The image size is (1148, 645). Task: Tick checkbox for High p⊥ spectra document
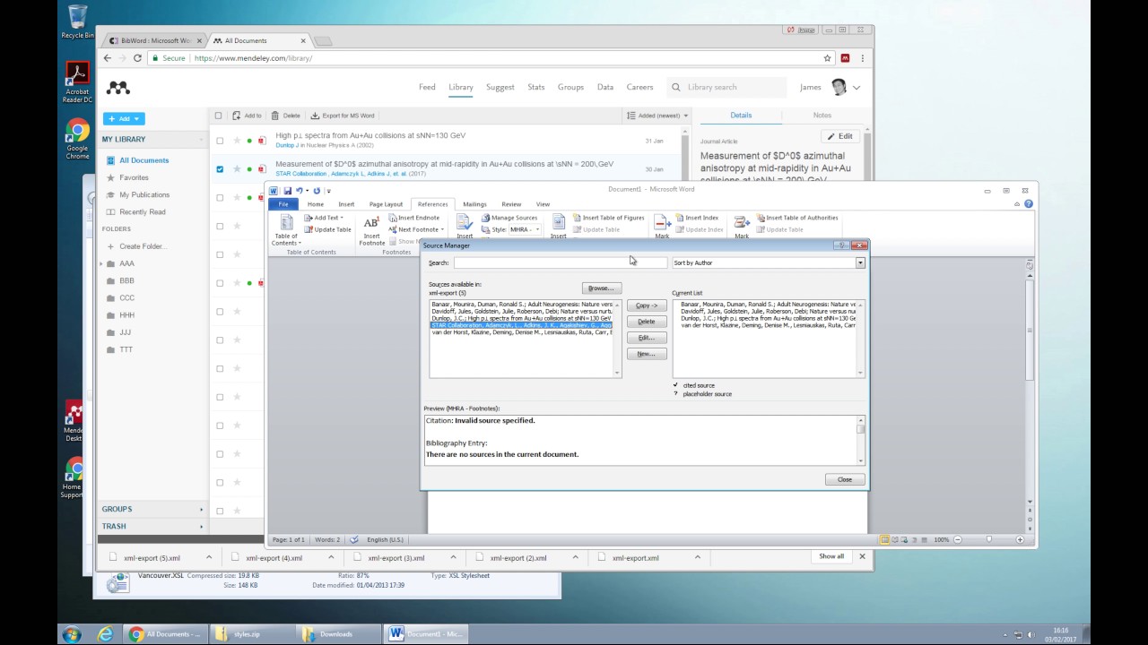[x=220, y=141]
